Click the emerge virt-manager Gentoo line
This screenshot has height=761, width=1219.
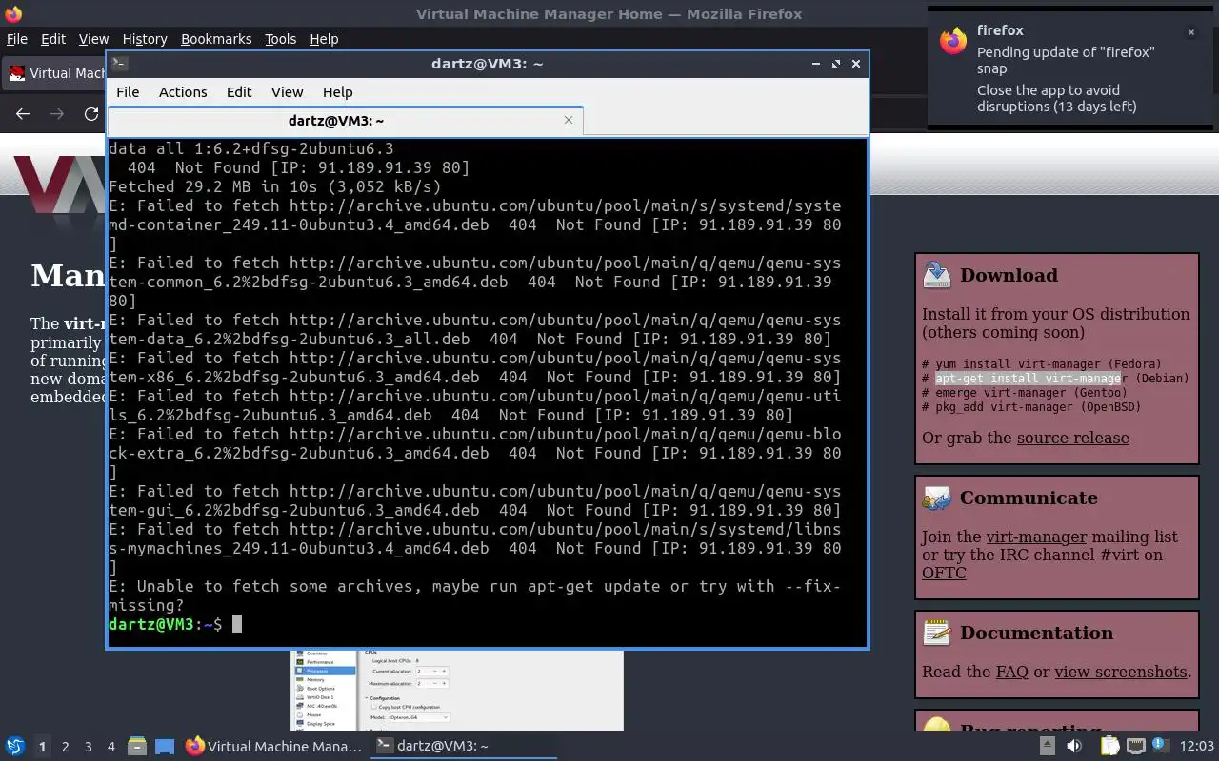point(1025,393)
